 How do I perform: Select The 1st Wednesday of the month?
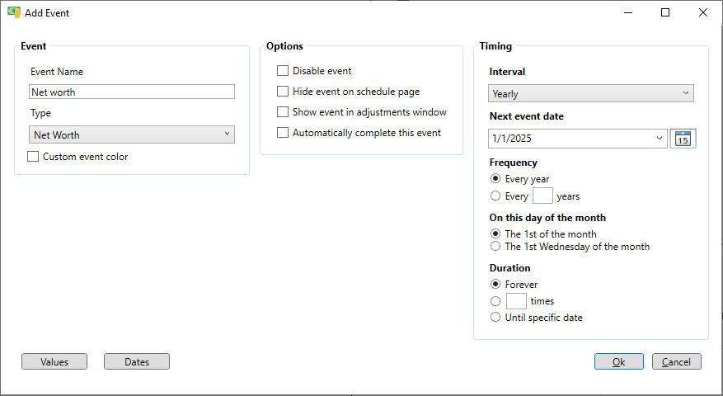495,247
